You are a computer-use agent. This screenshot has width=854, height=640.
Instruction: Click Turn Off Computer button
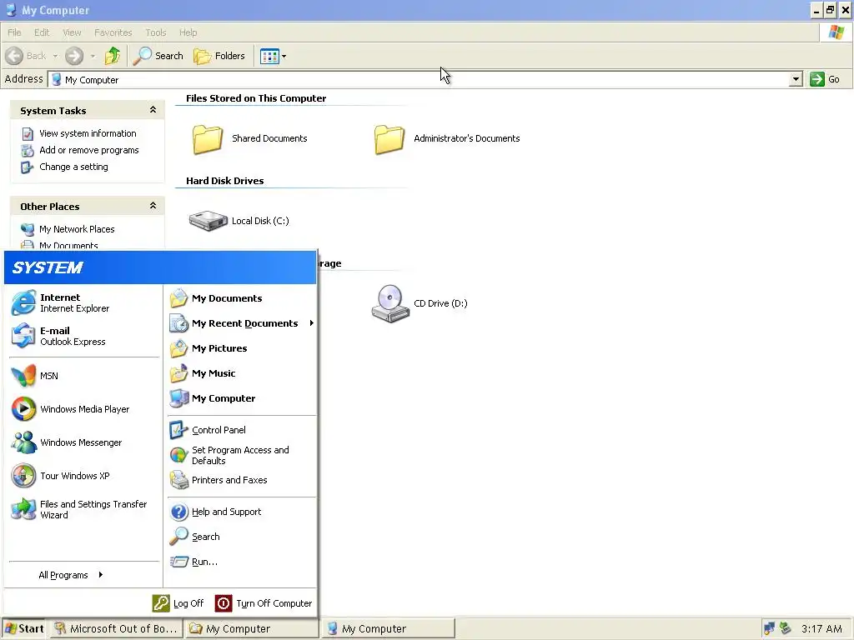pos(264,603)
